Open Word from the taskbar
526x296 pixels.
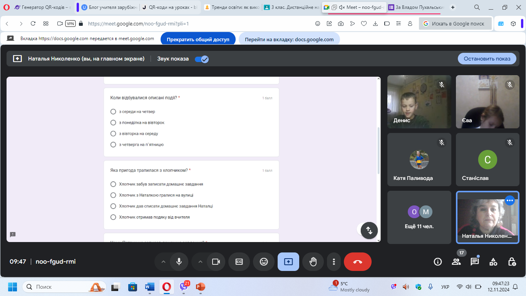point(150,287)
